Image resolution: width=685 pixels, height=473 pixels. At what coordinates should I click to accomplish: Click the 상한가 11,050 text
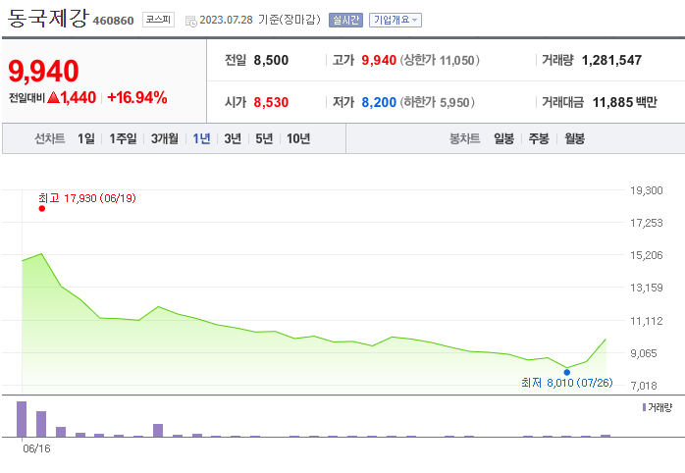click(x=440, y=60)
